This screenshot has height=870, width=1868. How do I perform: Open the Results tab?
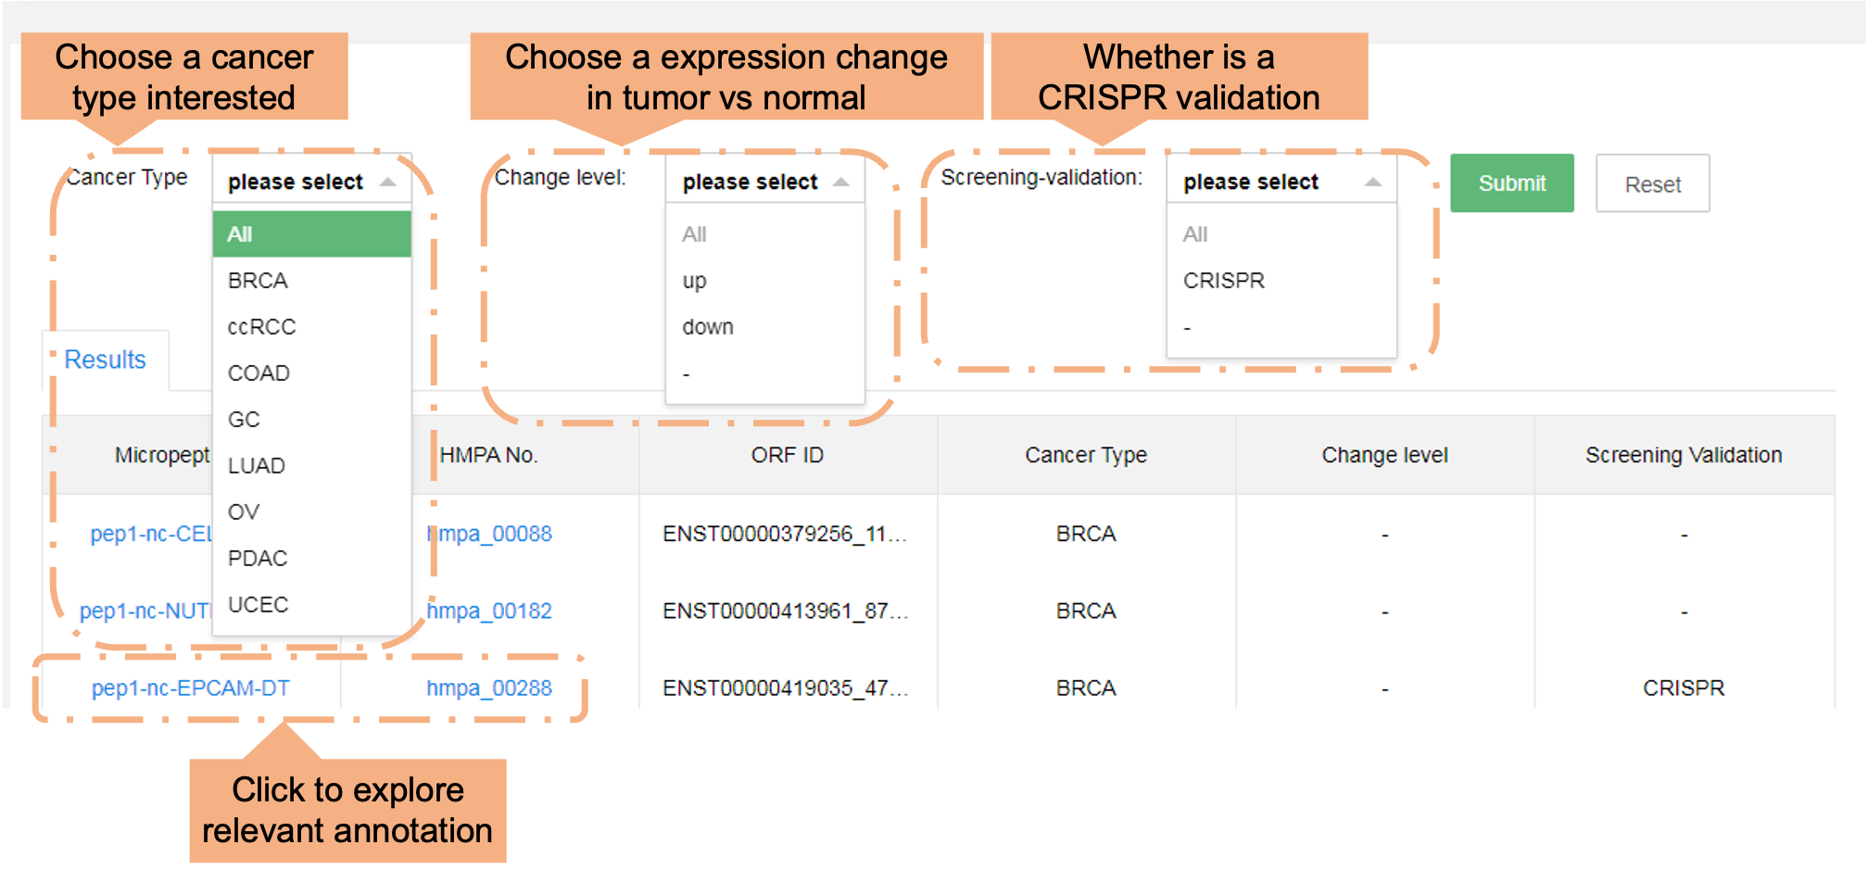pyautogui.click(x=106, y=359)
